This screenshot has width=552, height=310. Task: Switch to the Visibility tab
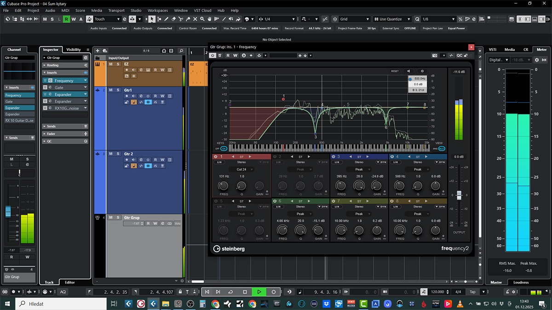pos(74,50)
